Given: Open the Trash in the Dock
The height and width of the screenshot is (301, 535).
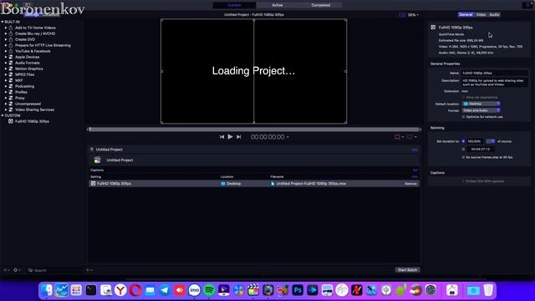Looking at the screenshot, I should pyautogui.click(x=488, y=290).
